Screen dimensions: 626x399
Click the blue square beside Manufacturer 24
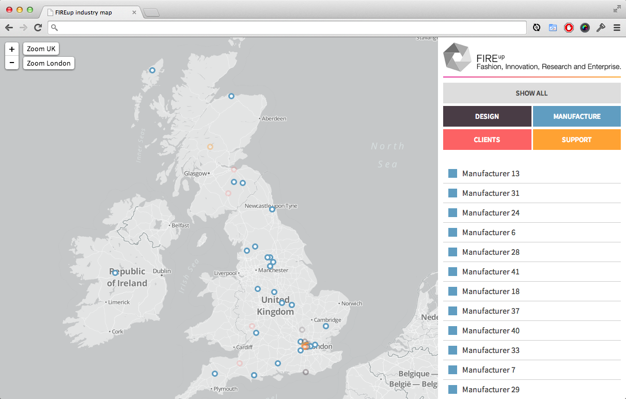452,213
